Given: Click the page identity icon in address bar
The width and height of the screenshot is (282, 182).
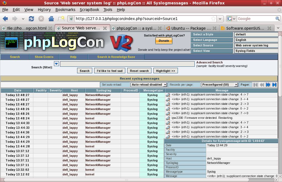Looking at the screenshot, I should coord(71,19).
